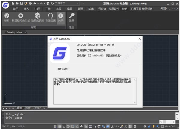The width and height of the screenshot is (180, 130).
Task: Click the headset icon in the title bar
Action: pos(52,3)
